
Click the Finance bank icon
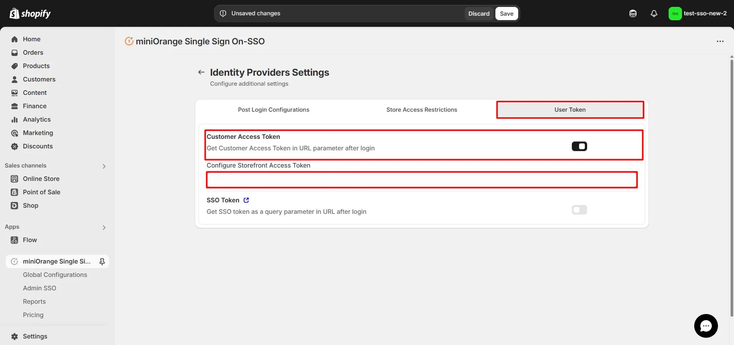pyautogui.click(x=15, y=106)
